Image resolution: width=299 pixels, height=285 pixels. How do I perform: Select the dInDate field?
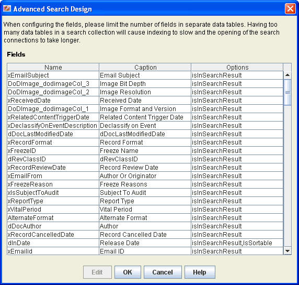53,243
